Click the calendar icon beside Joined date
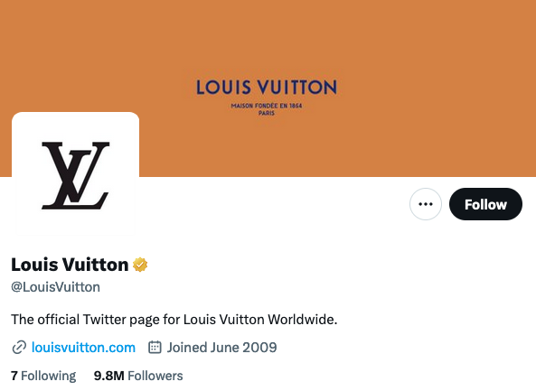Screen dimensions: 536x391 pyautogui.click(x=155, y=347)
